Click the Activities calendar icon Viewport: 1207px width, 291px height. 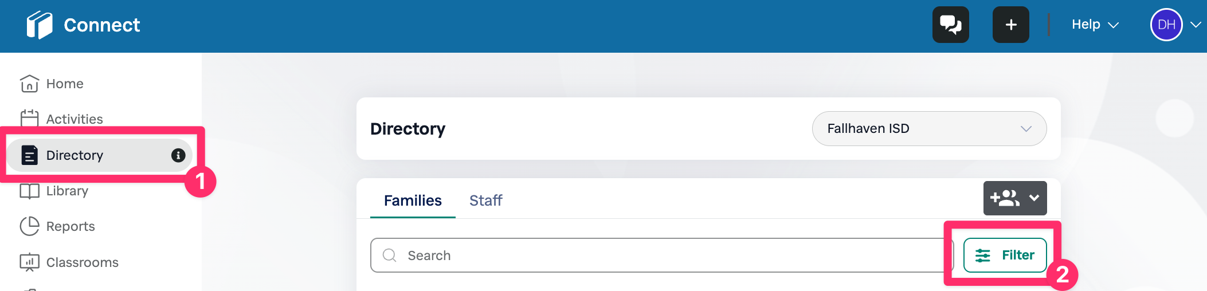[29, 119]
